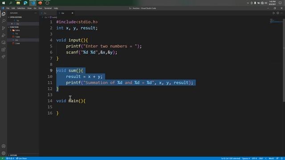Click Live Share in status bar
Image resolution: width=285 pixels, height=160 pixels.
[21, 159]
